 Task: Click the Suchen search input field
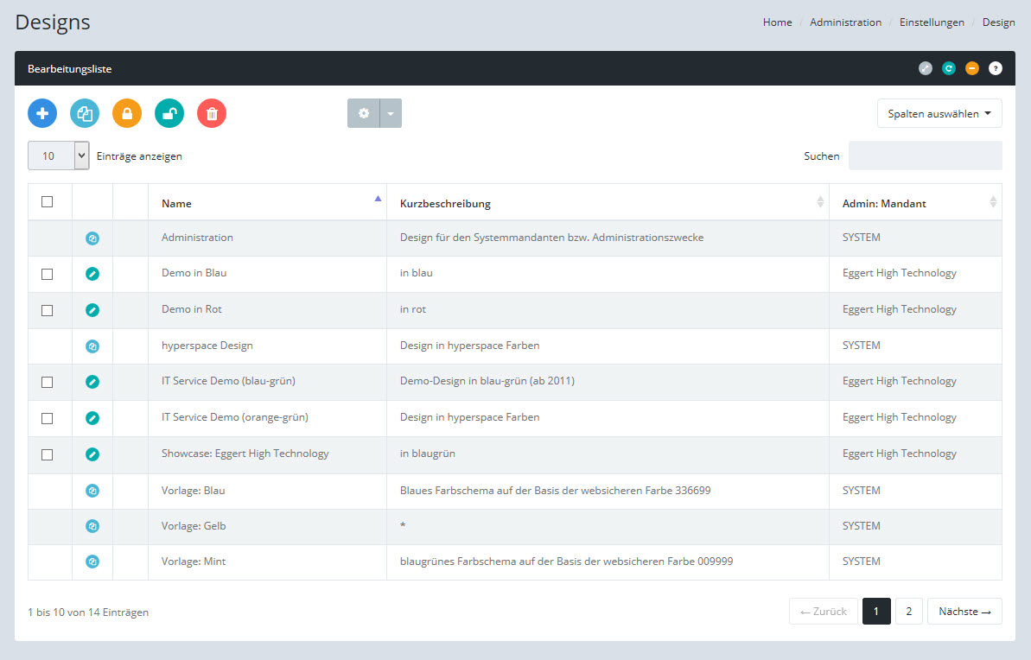pyautogui.click(x=925, y=156)
